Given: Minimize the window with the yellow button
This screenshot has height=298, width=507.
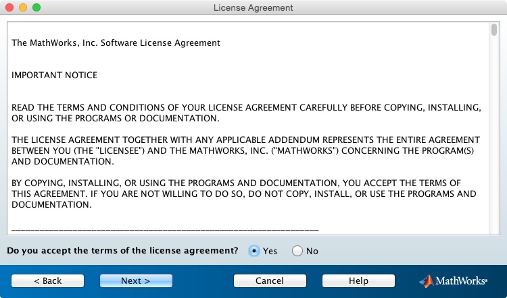Looking at the screenshot, I should point(23,7).
